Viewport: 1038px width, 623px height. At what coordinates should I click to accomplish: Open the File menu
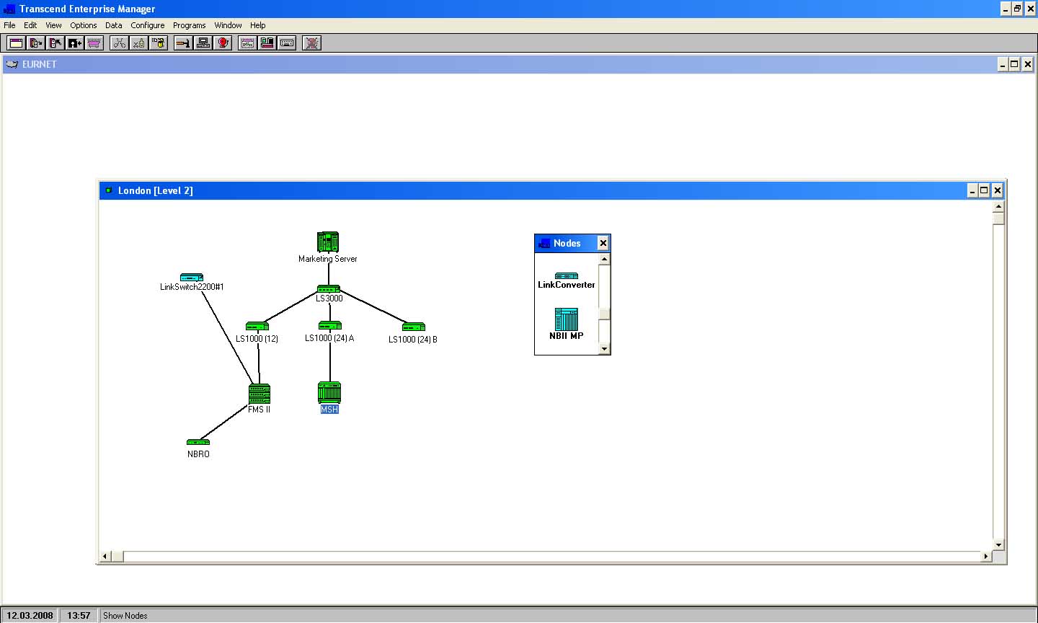point(9,25)
